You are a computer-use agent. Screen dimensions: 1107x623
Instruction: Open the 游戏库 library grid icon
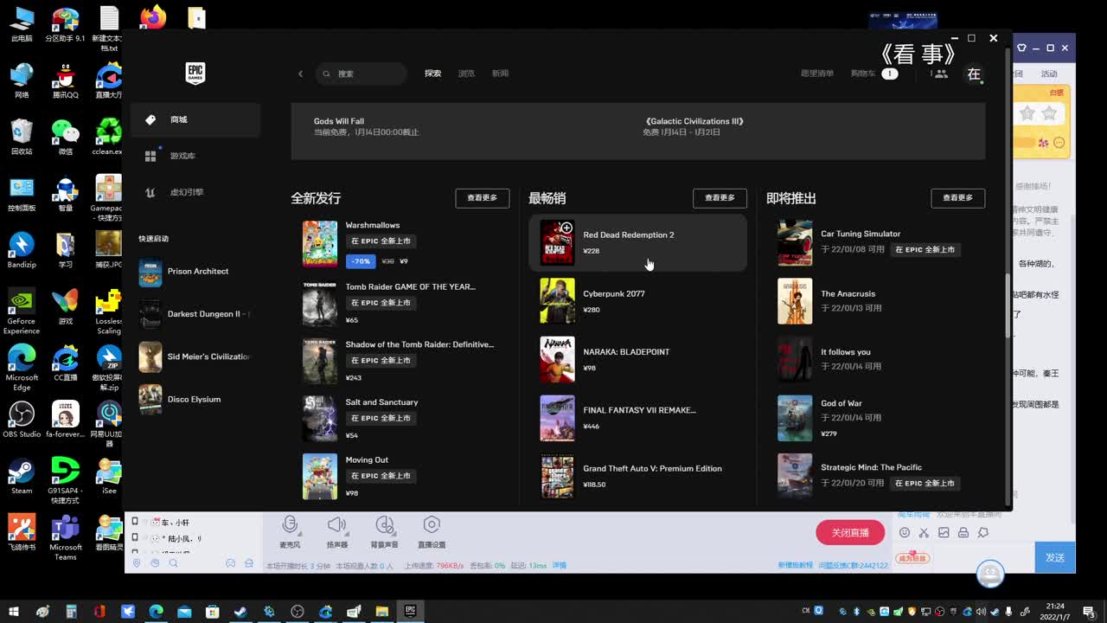pyautogui.click(x=150, y=156)
